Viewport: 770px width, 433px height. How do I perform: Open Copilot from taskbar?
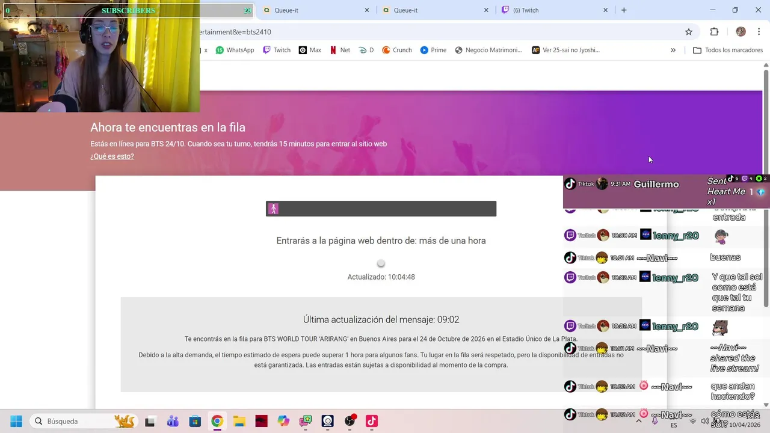click(x=283, y=421)
